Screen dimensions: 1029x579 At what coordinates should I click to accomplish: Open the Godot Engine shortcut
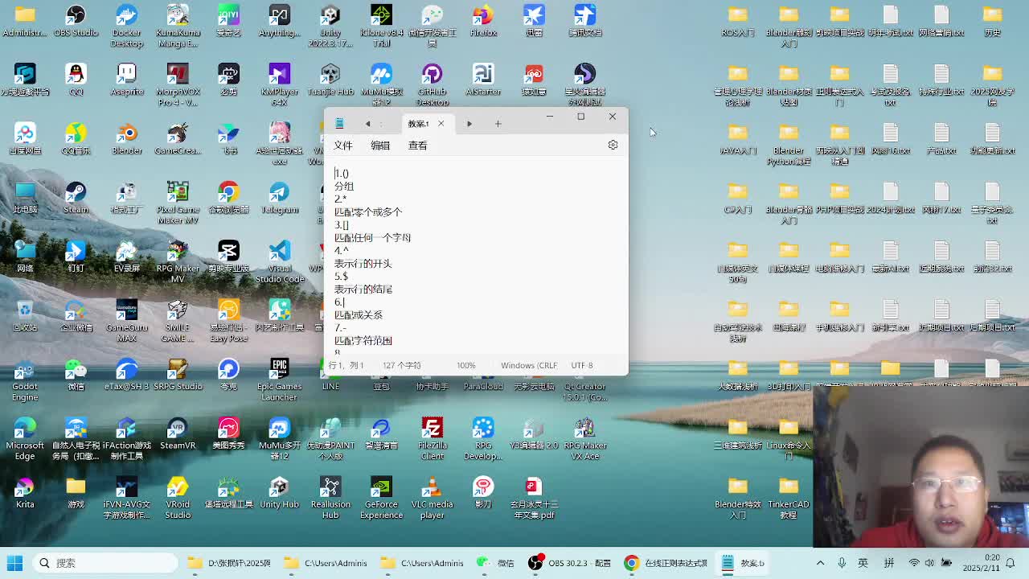[25, 380]
